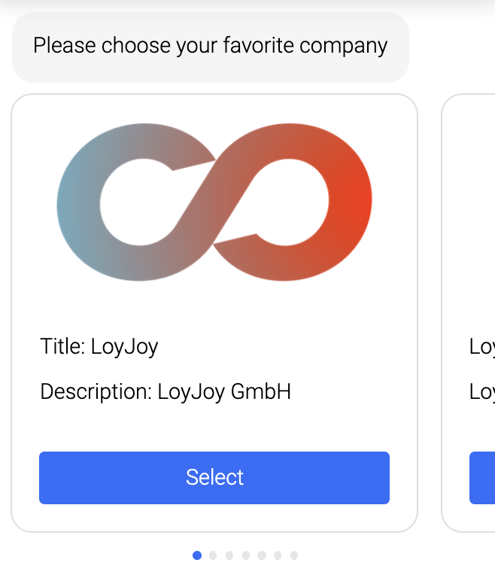
Task: Go to the second carousel page dot
Action: (x=213, y=555)
